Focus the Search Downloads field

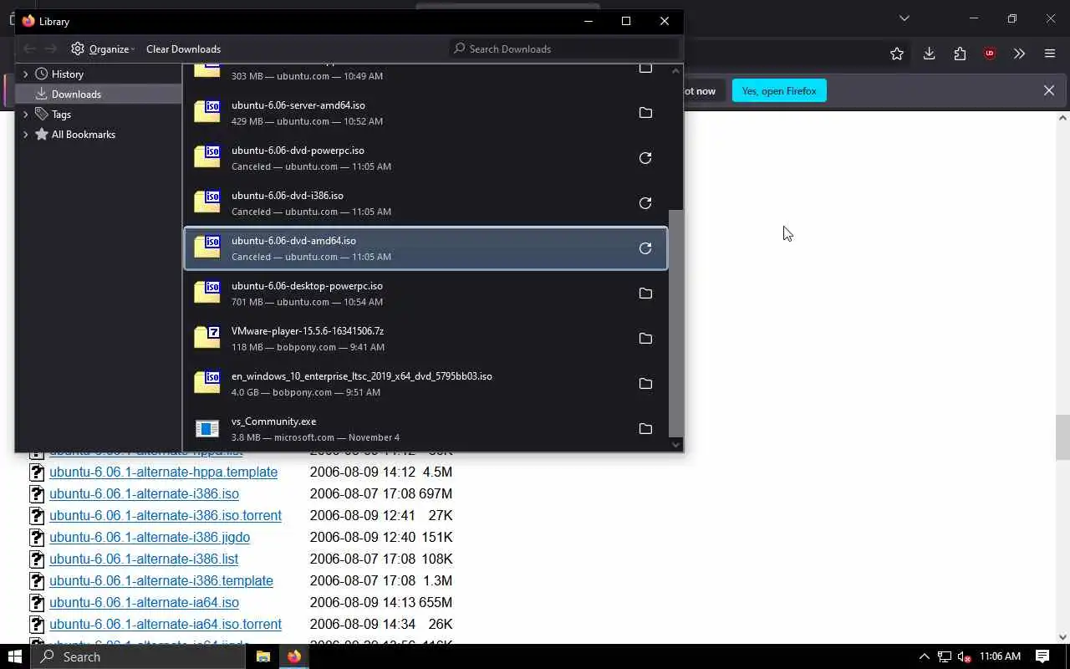(563, 49)
